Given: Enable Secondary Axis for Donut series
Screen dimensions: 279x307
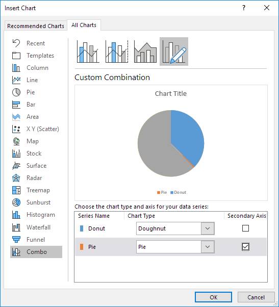Looking at the screenshot, I should click(x=245, y=228).
